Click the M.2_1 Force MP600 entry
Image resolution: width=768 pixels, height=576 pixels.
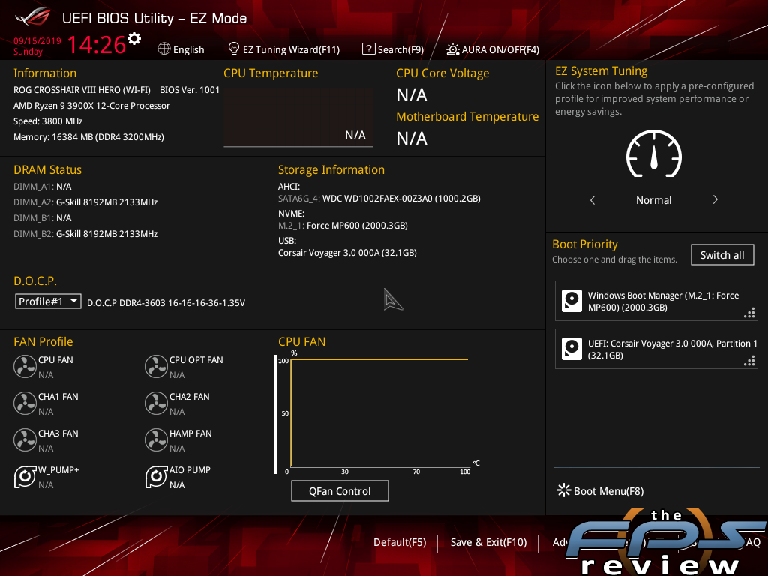tap(343, 225)
